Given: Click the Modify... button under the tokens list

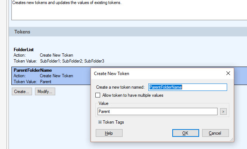Looking at the screenshot, I should coord(45,91).
